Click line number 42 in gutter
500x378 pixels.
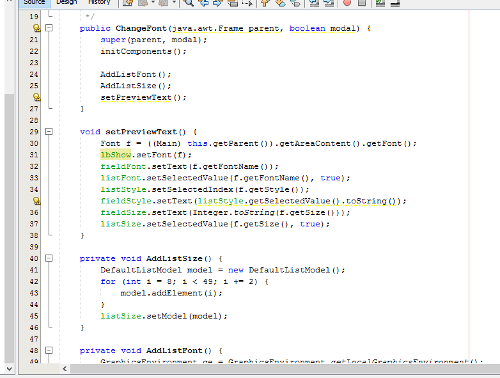click(x=34, y=281)
